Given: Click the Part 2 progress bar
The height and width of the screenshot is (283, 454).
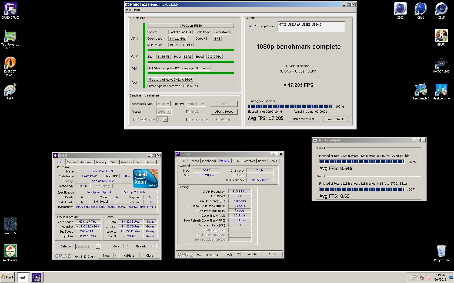Looking at the screenshot, I should 362,189.
